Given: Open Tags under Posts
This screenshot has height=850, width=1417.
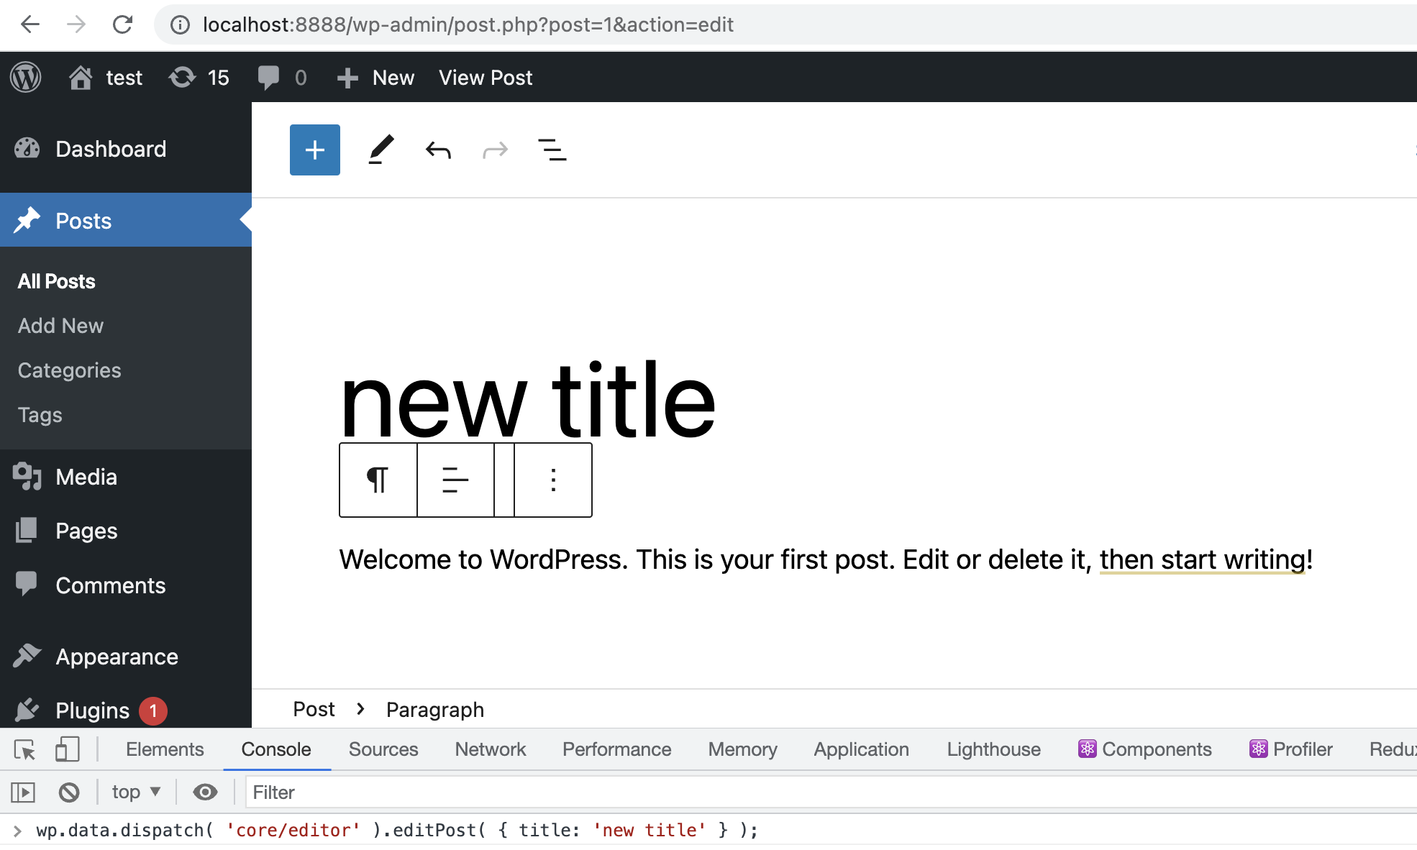Looking at the screenshot, I should coord(40,415).
